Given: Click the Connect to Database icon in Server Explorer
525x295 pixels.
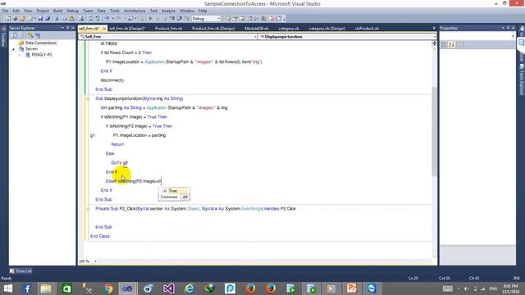Looking at the screenshot, I should click(30, 35).
